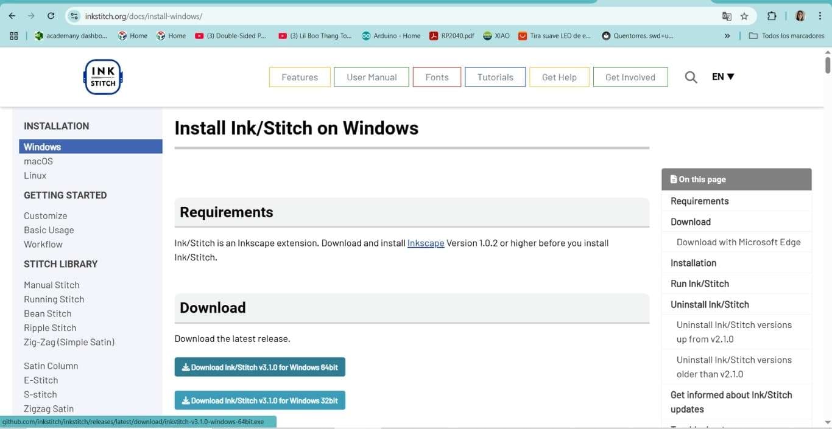The height and width of the screenshot is (429, 832).
Task: Click the scrollbar down arrow
Action: pos(828,422)
